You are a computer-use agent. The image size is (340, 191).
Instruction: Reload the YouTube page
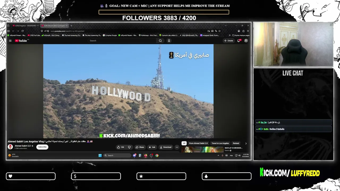[x=23, y=31]
